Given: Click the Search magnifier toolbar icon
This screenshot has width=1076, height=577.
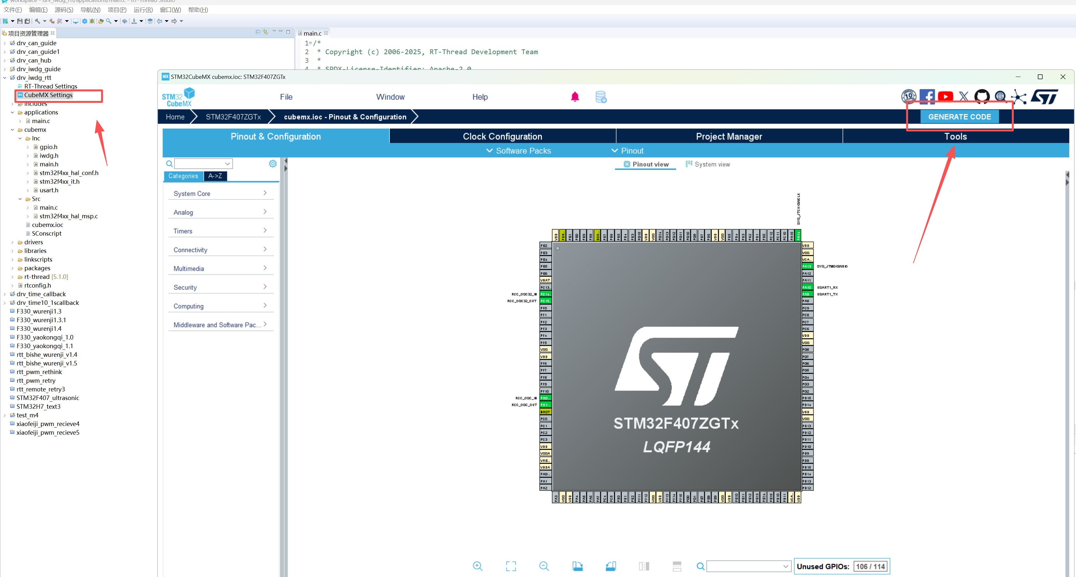Looking at the screenshot, I should [x=109, y=21].
